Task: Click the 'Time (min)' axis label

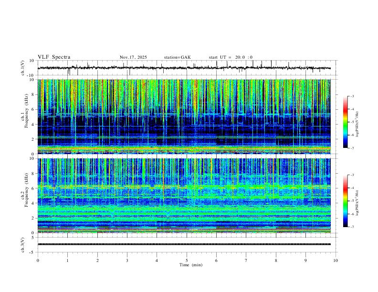Action: click(191, 265)
